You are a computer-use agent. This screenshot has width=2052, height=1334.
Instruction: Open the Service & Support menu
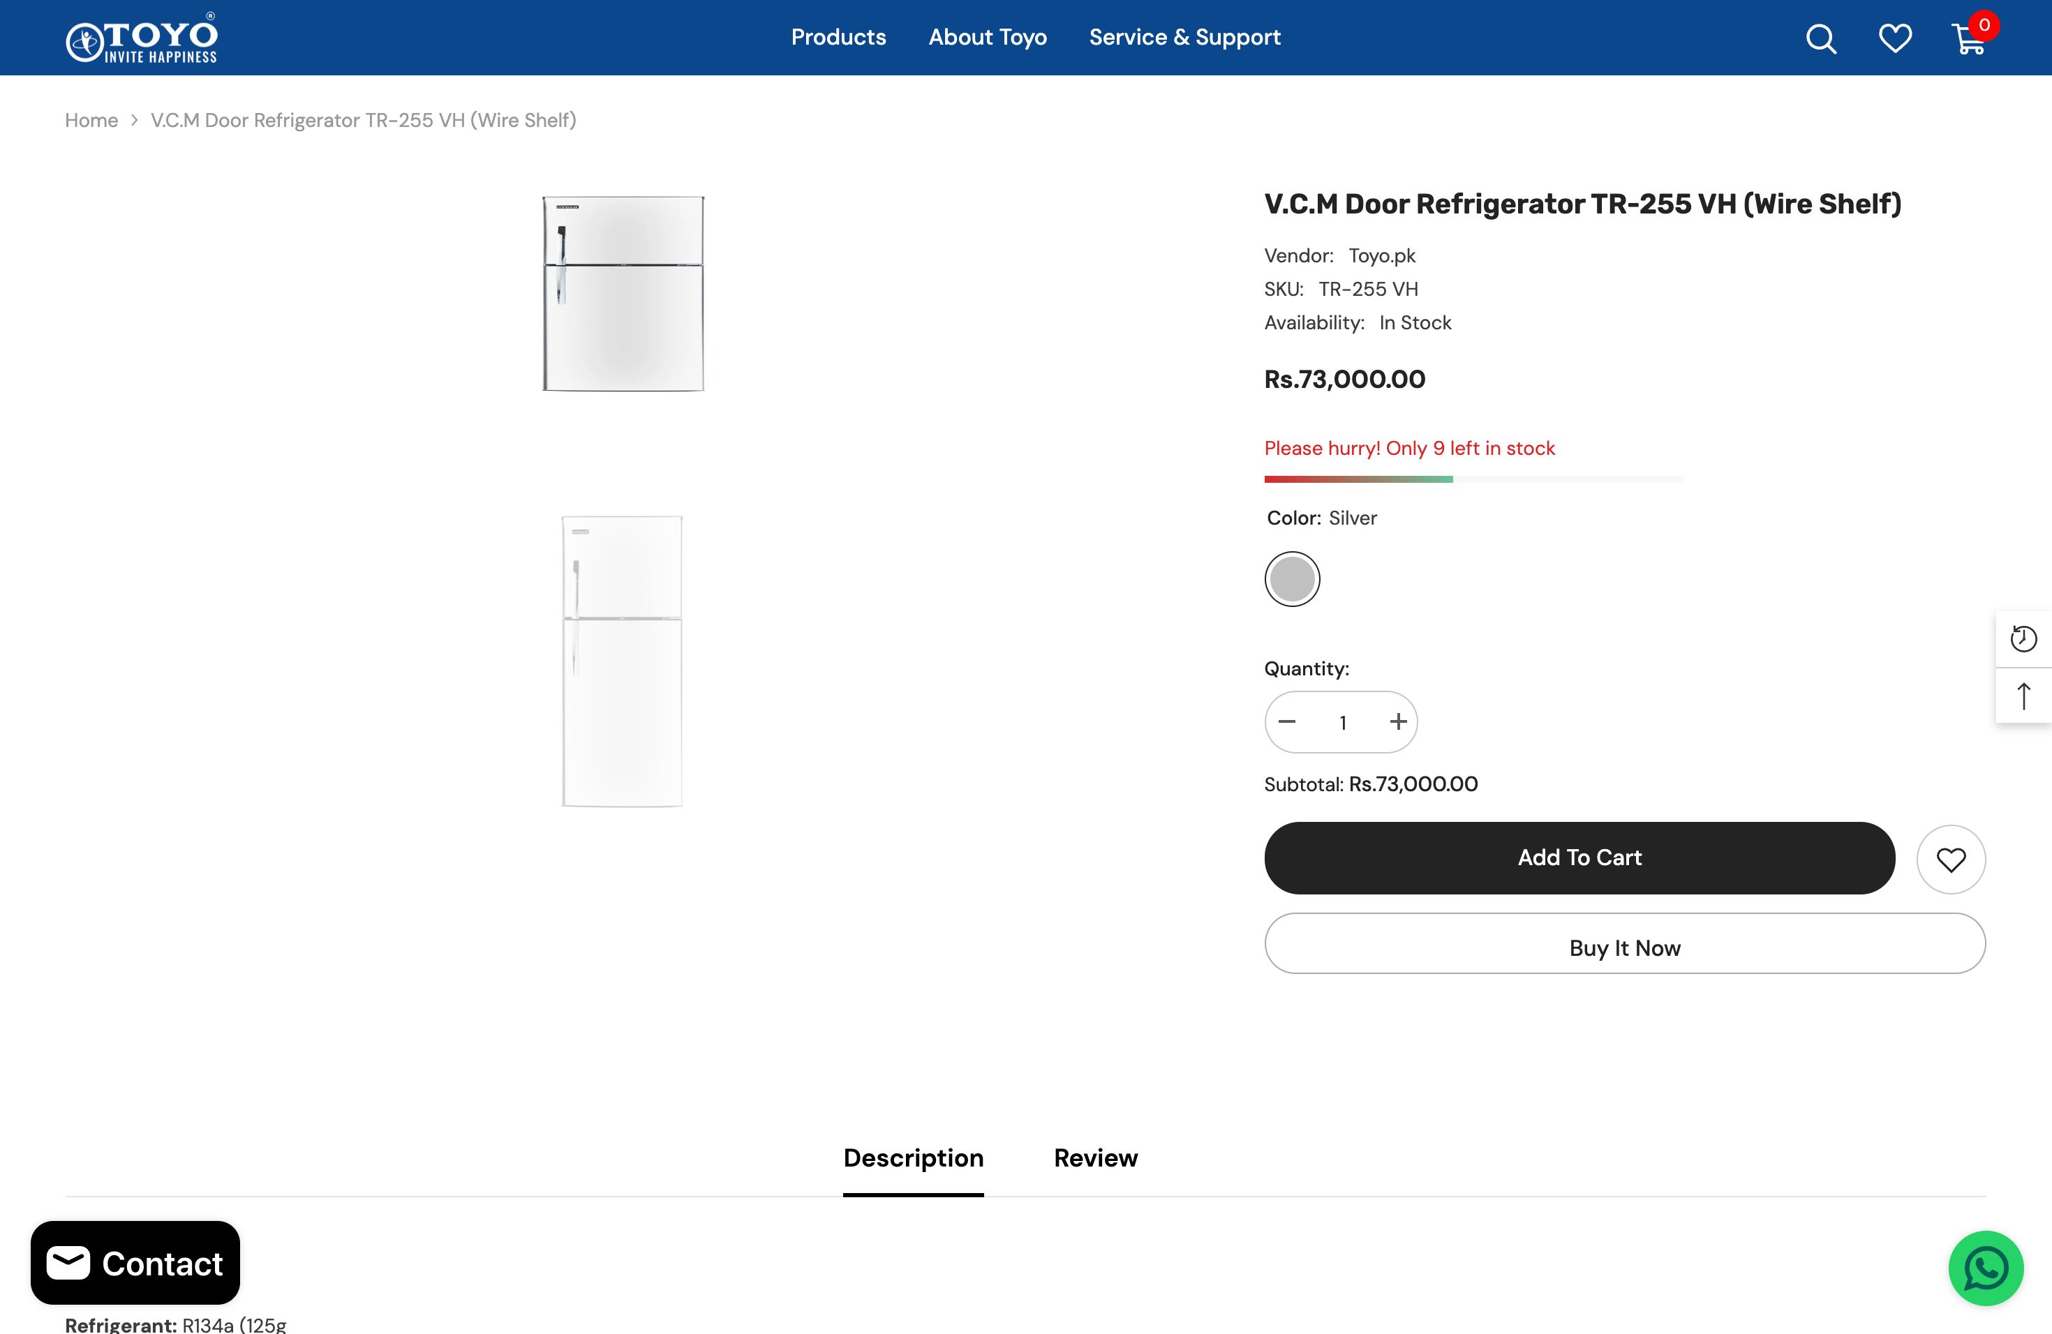coord(1184,37)
